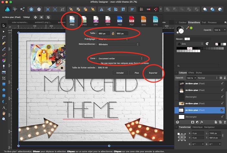Select the Move tool arrow

(x=4, y=26)
